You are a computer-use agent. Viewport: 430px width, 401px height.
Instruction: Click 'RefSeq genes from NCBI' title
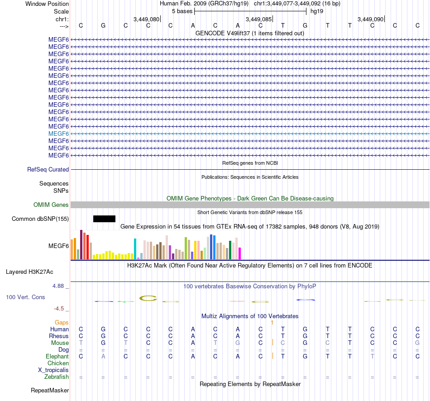tap(250, 163)
